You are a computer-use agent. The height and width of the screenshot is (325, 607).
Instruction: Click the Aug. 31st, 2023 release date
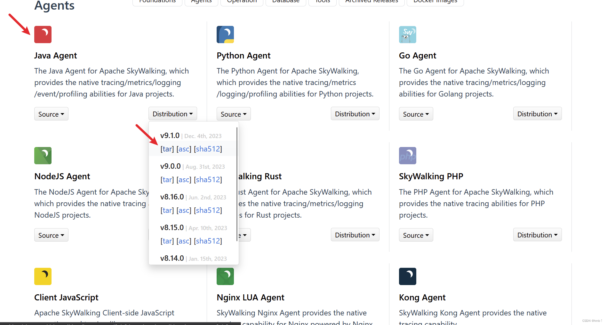click(205, 167)
